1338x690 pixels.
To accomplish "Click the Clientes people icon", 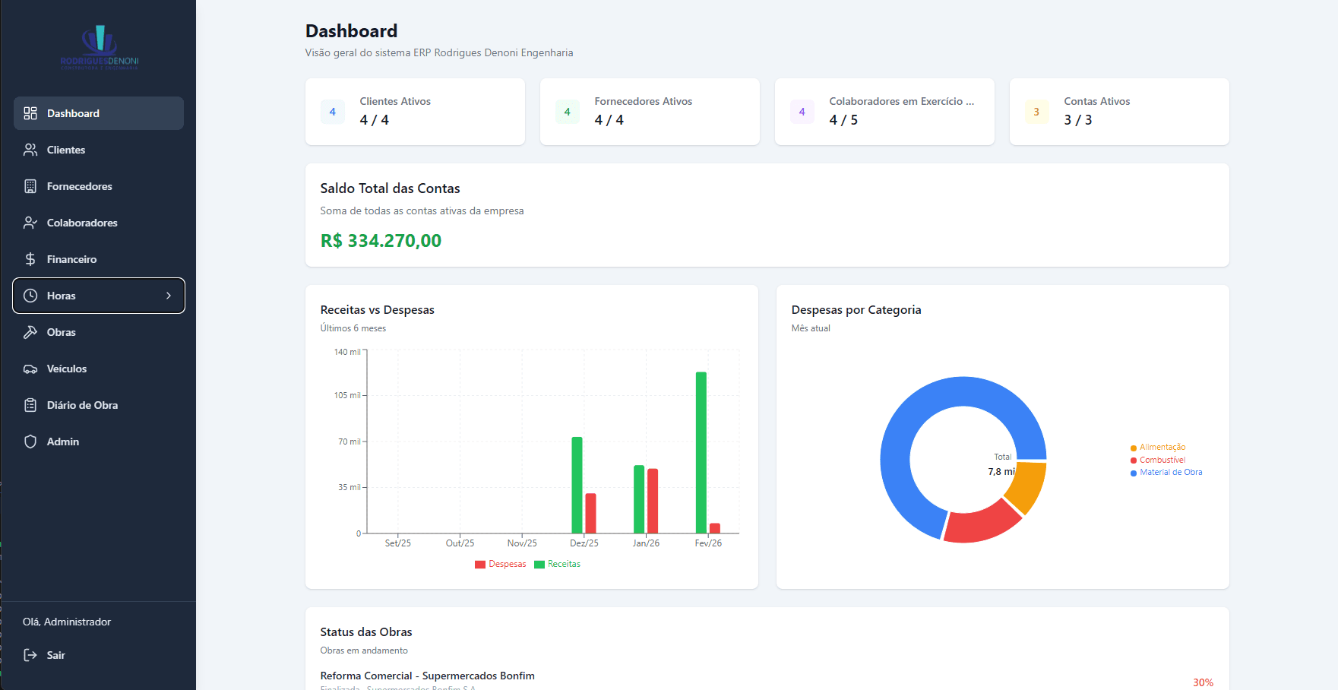I will pyautogui.click(x=30, y=150).
